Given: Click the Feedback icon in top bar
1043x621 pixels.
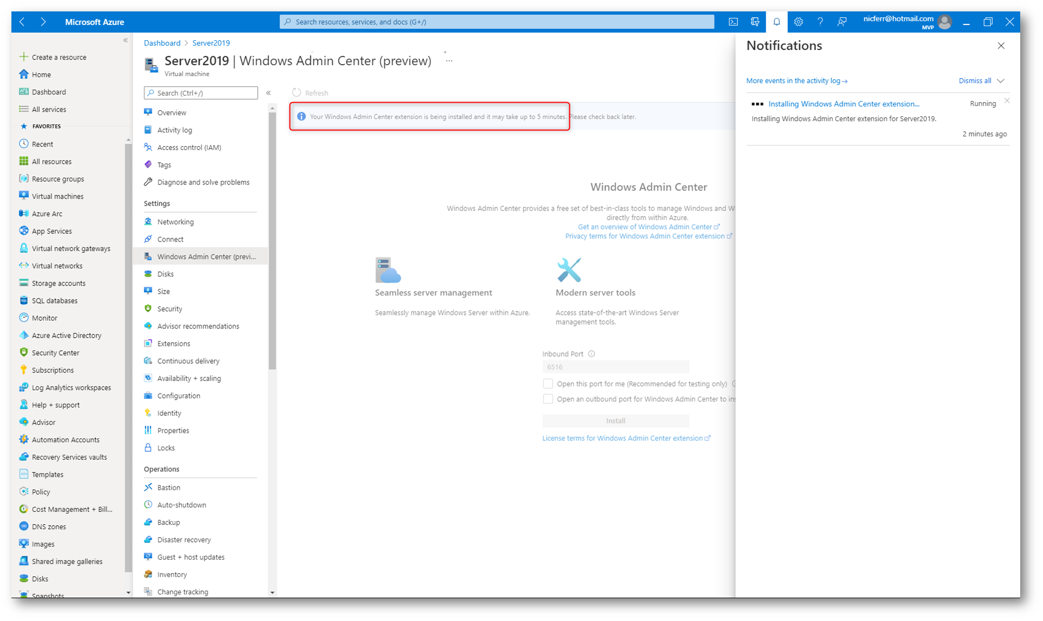Looking at the screenshot, I should [842, 22].
